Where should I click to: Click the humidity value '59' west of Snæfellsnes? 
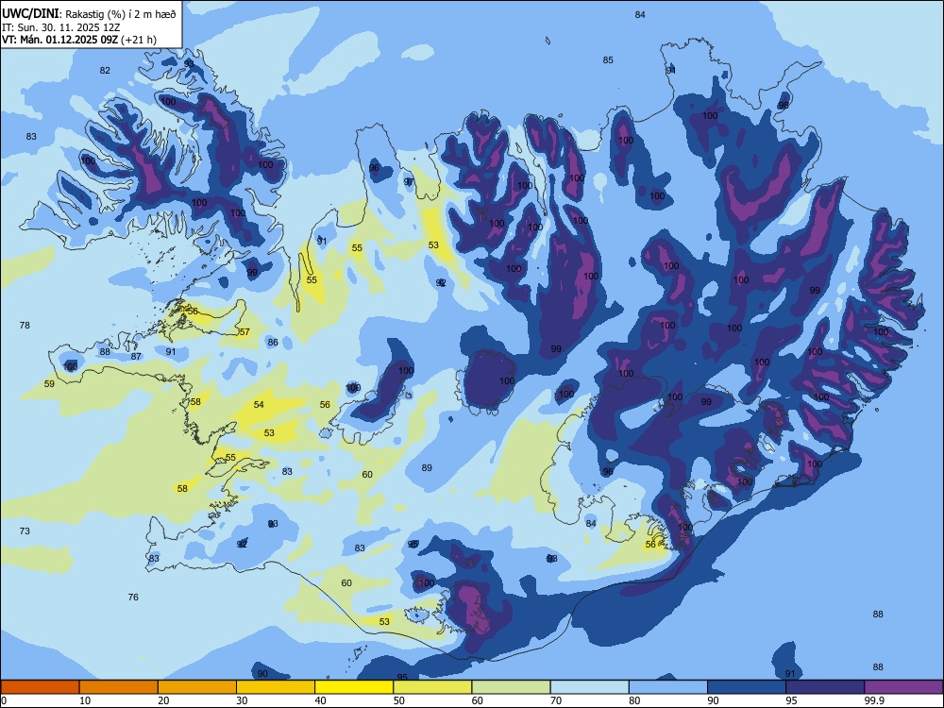49,383
